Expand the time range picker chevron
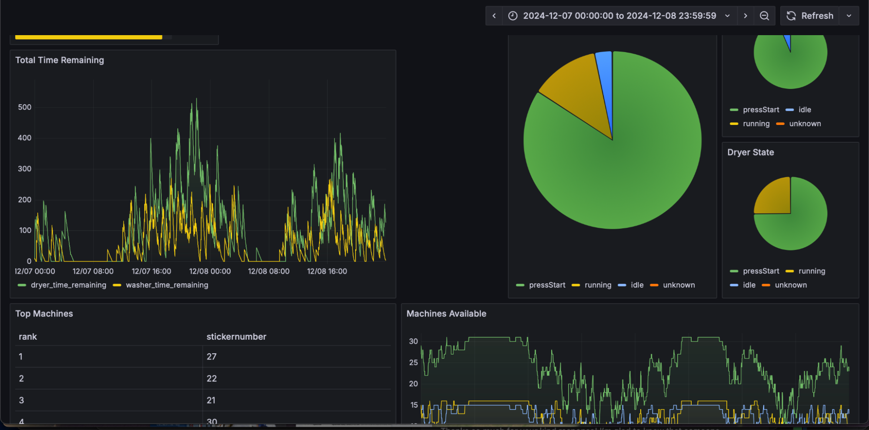 click(x=727, y=16)
